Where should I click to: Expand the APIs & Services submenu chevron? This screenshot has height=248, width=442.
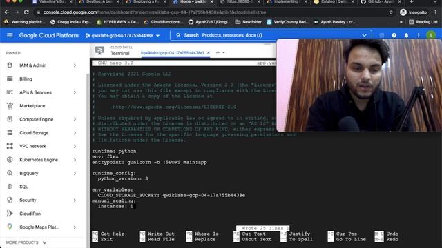coord(75,92)
